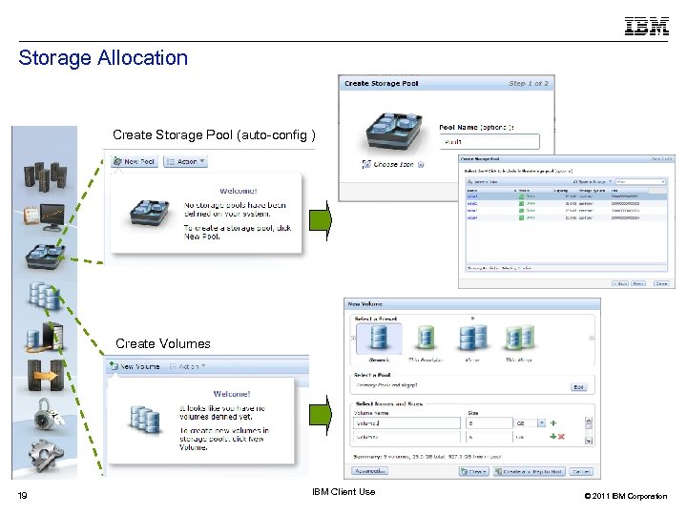This screenshot has height=515, width=687.
Task: Click Cancel in the New Volume dialog
Action: tap(581, 472)
